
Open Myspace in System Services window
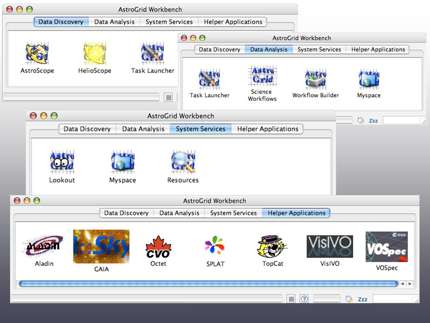pyautogui.click(x=123, y=162)
